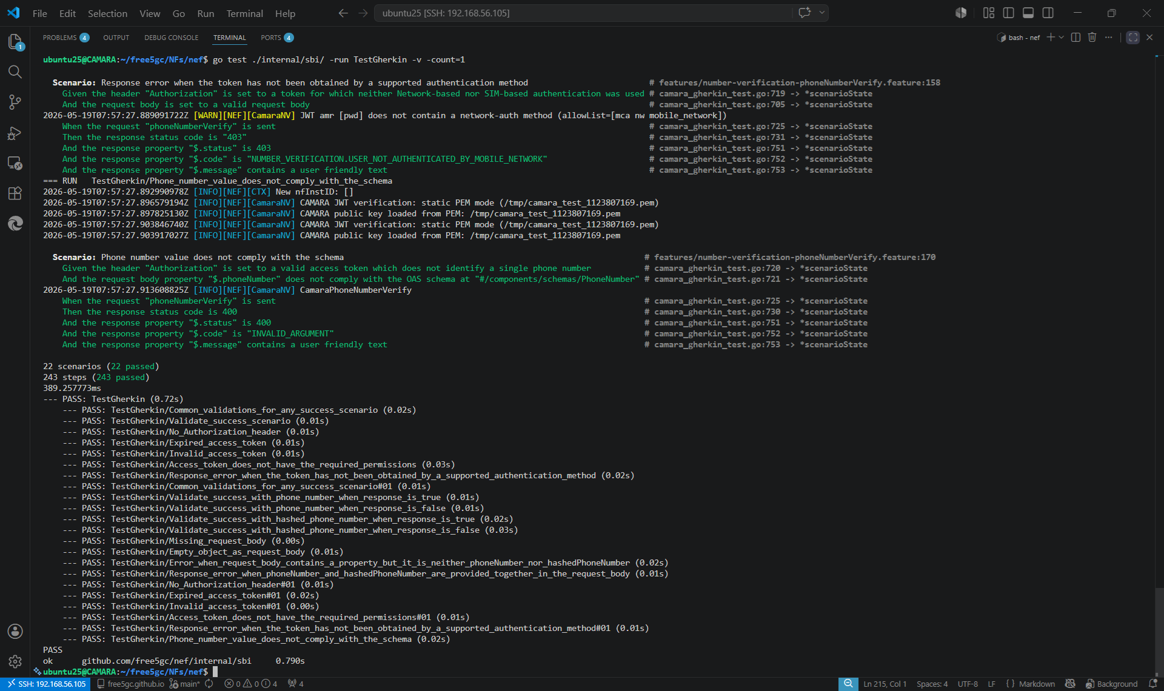Screen dimensions: 1164x691
Task: Click the Background status bar item
Action: point(1111,684)
